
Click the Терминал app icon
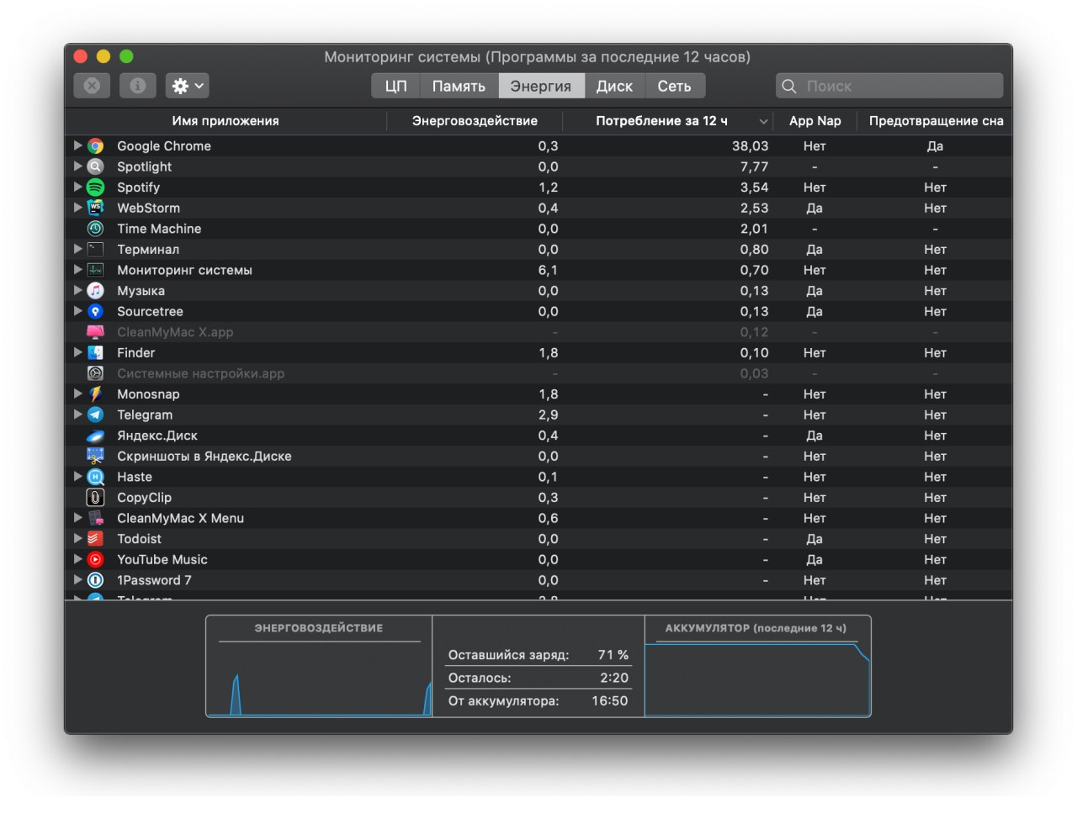(x=96, y=249)
